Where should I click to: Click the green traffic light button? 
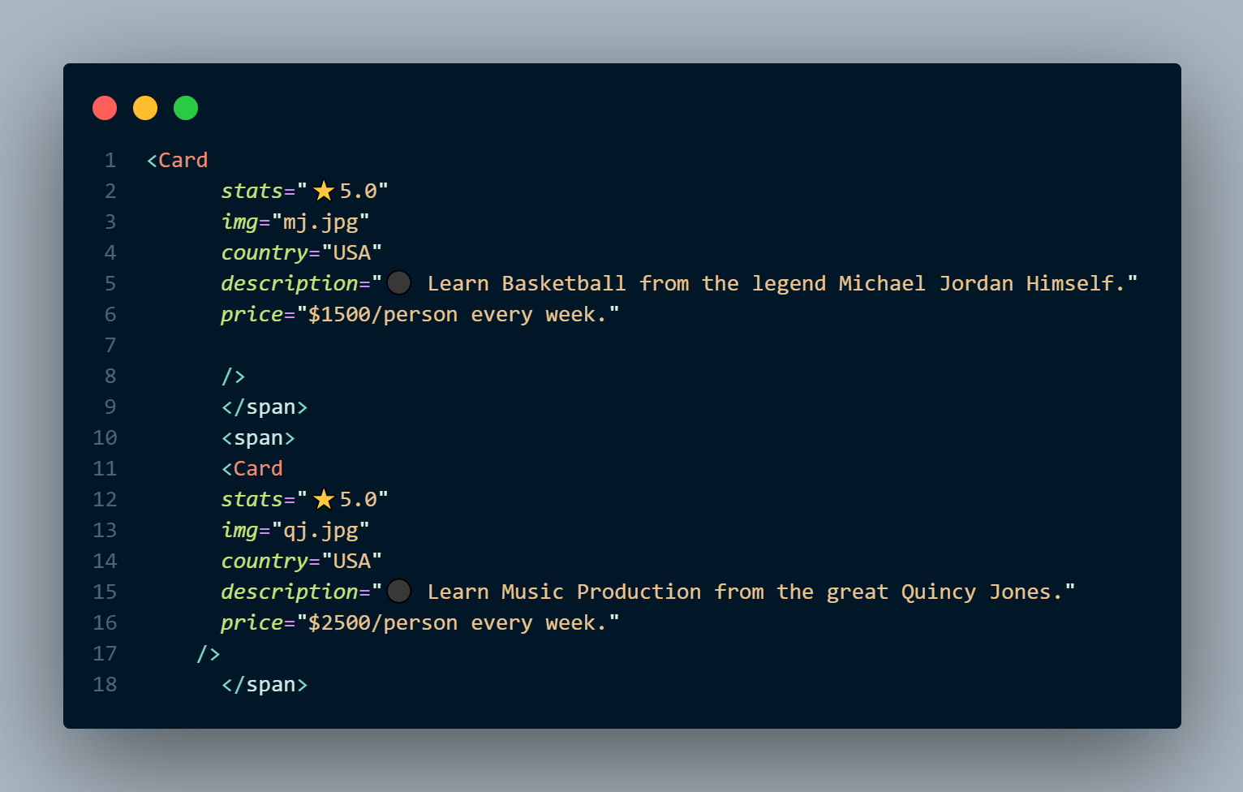click(185, 107)
